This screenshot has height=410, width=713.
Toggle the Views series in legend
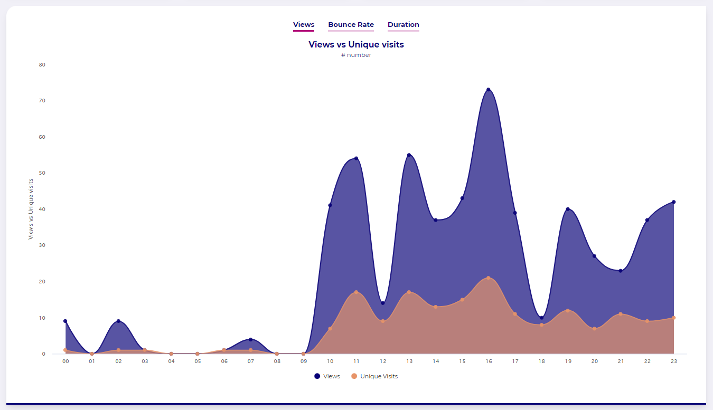[327, 376]
